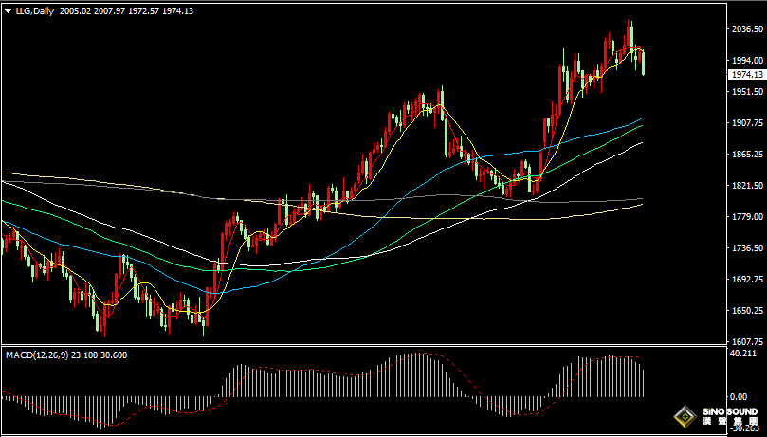
Task: Click the 1821.50 price axis label
Action: coord(746,186)
